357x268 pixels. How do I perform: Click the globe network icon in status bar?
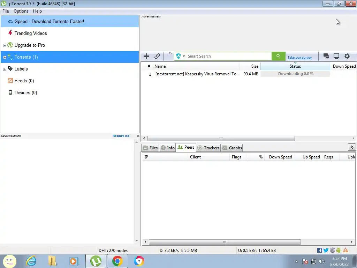tap(332, 250)
